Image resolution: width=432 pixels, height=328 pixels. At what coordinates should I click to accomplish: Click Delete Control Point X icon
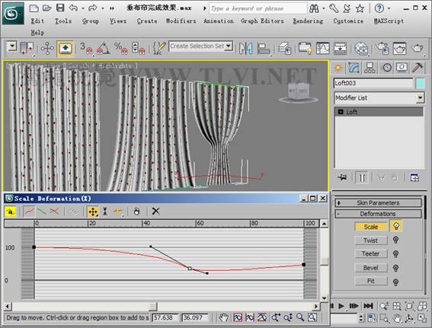point(155,212)
